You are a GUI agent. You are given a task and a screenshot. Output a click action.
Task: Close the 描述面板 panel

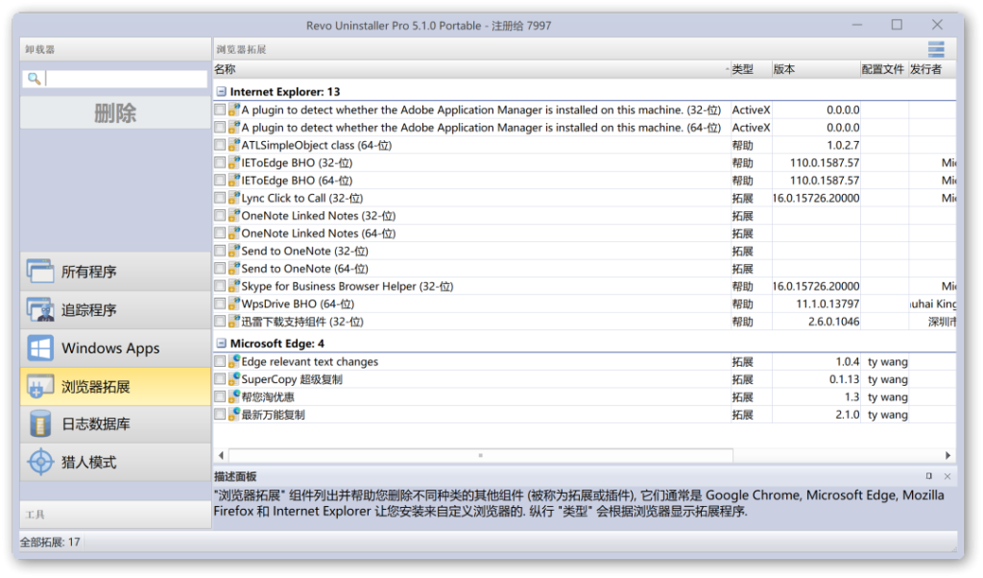[x=947, y=476]
